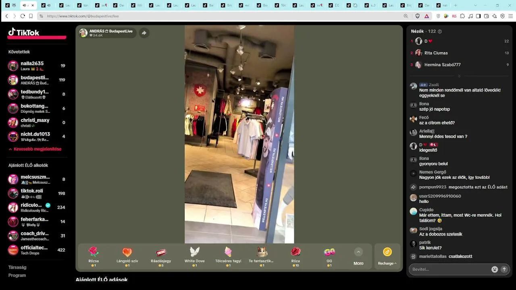Send the Rózsa rose gift
The image size is (516, 290).
94,257
